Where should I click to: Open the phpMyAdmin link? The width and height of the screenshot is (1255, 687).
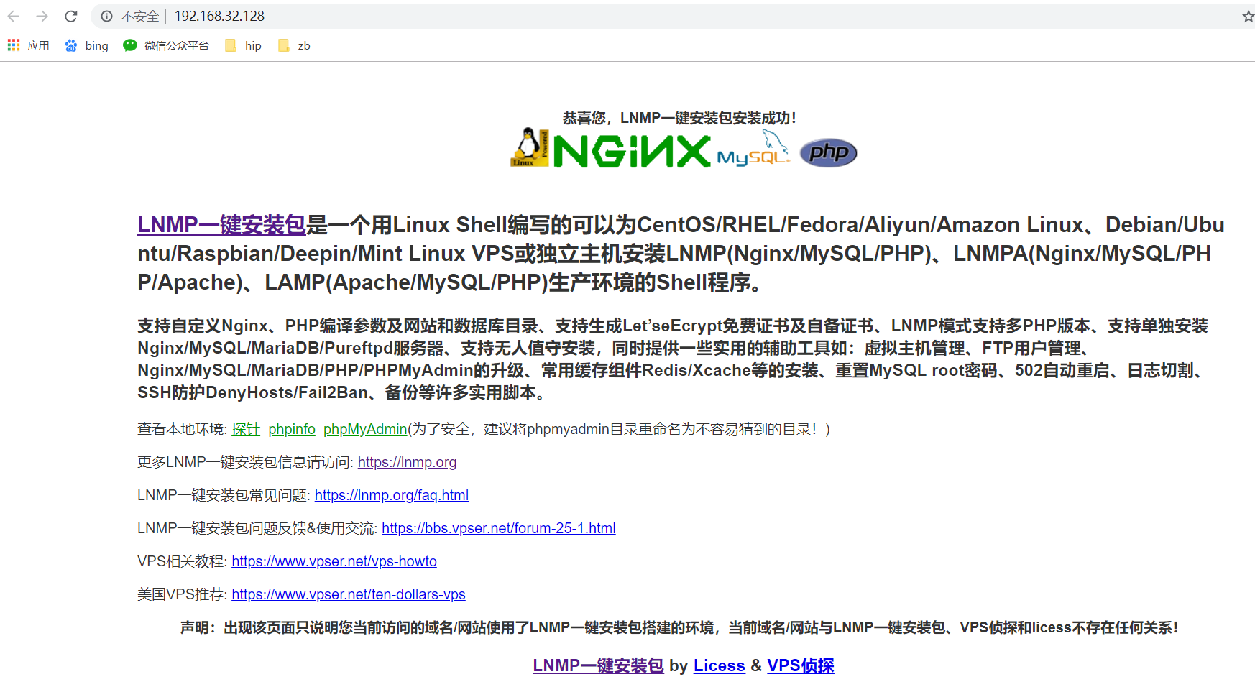click(x=364, y=429)
